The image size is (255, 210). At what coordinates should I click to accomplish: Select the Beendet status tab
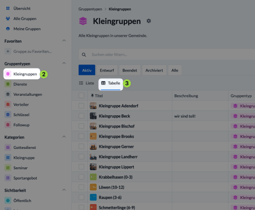click(130, 70)
